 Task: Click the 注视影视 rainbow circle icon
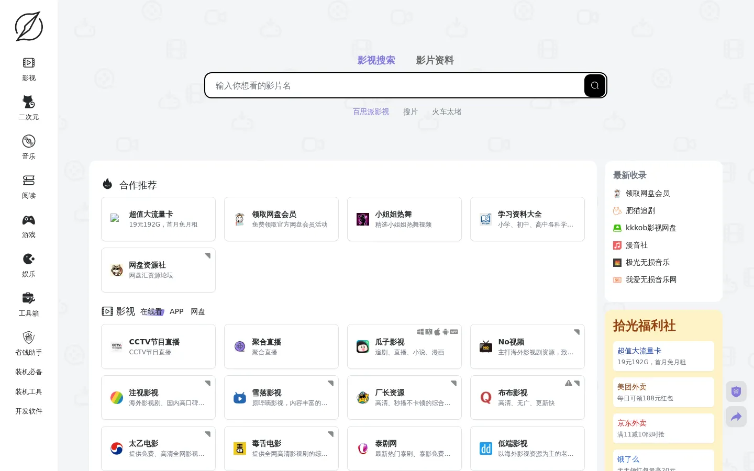click(117, 398)
